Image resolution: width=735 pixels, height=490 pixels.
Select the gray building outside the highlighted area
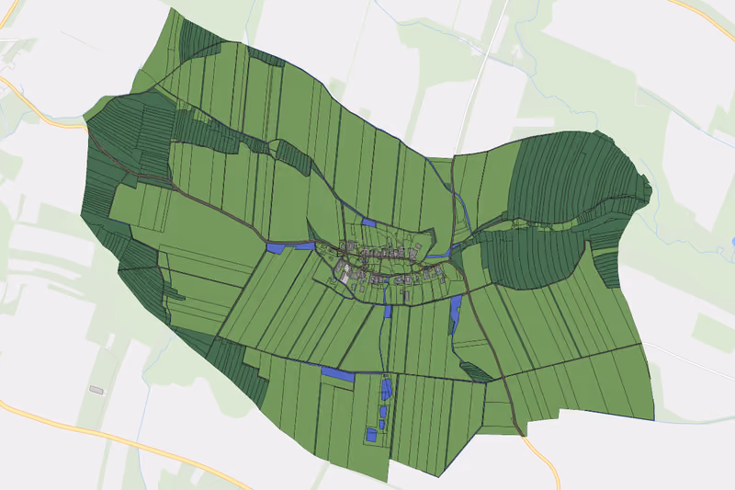(96, 390)
